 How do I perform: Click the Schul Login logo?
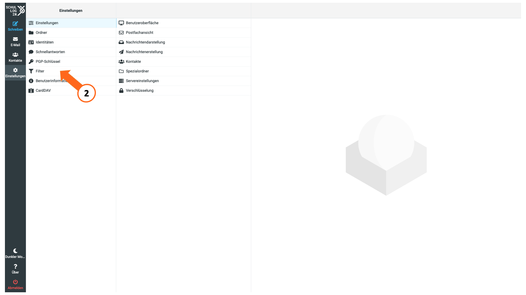tap(15, 11)
